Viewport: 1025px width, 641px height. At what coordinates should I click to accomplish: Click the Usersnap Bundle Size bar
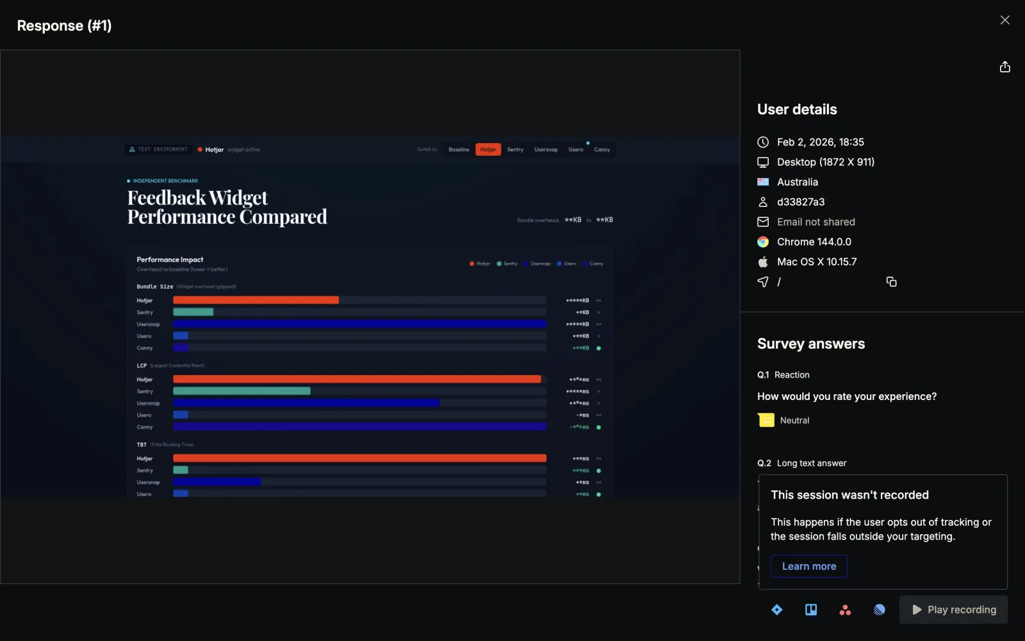coord(359,324)
